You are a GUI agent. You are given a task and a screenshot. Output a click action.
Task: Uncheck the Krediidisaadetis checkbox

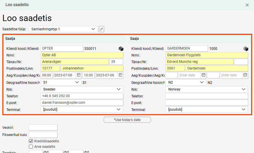click(31, 141)
